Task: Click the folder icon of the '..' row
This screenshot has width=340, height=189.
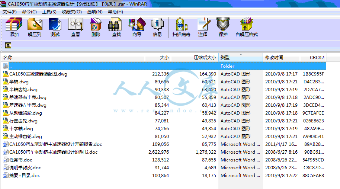Action: coord(6,66)
